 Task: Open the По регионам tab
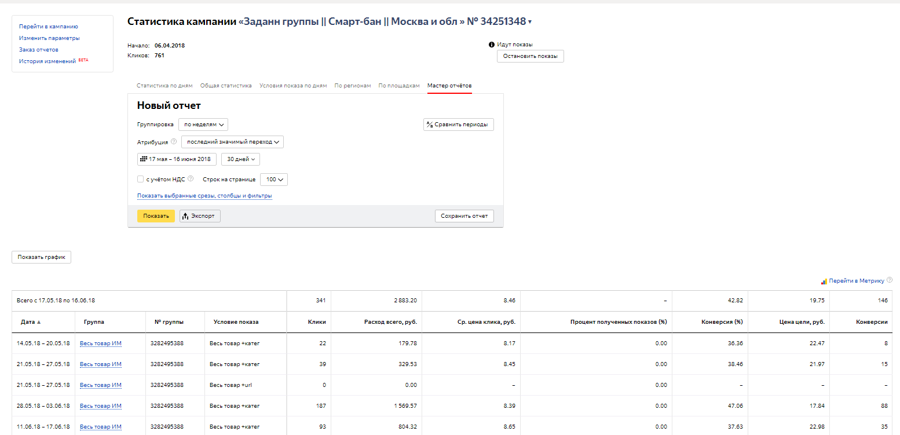coord(353,86)
